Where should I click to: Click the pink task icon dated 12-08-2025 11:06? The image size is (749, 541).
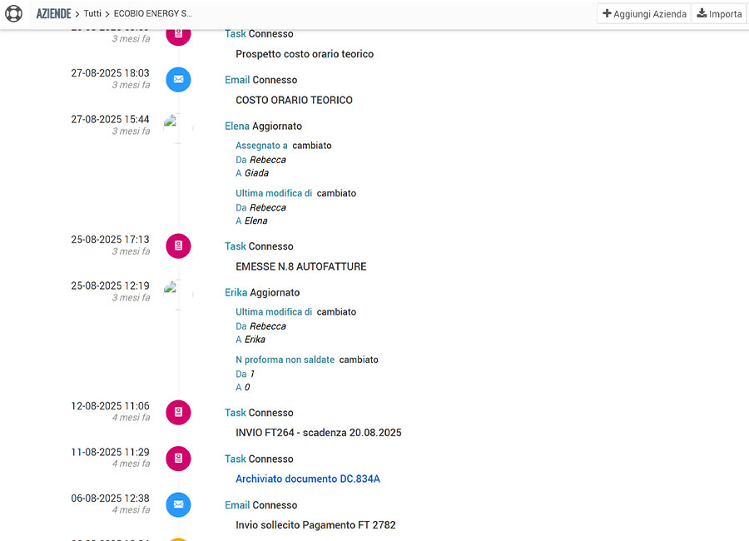(x=178, y=413)
